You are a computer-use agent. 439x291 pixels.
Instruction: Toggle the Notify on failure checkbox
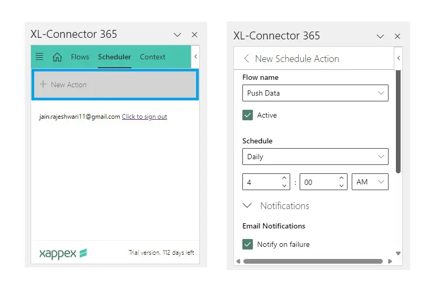(248, 244)
